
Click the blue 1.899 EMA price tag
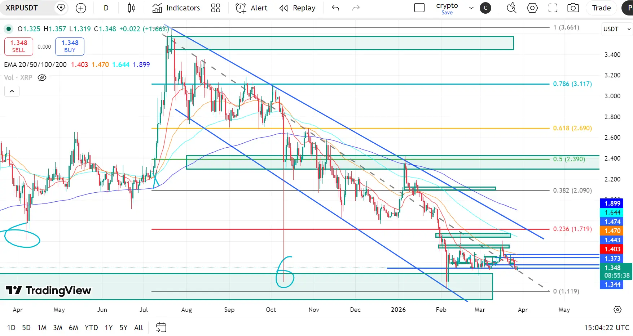(611, 203)
